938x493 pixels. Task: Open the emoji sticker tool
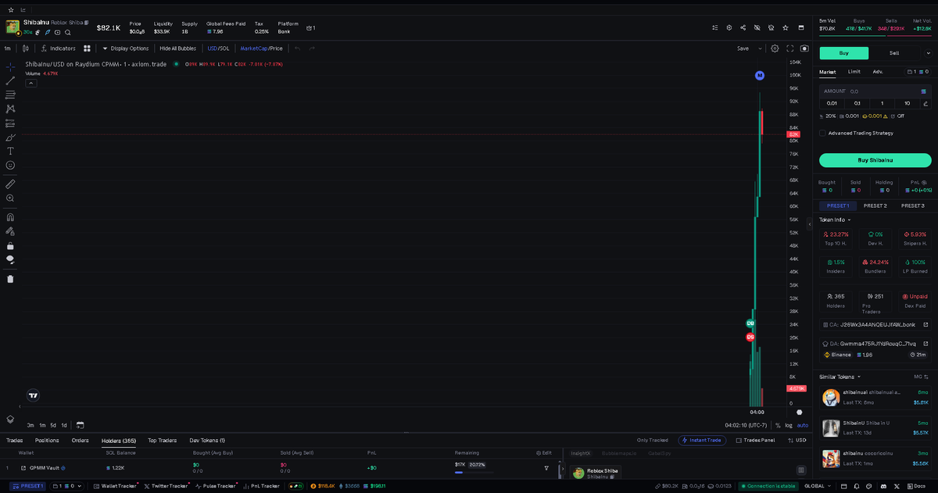click(10, 165)
